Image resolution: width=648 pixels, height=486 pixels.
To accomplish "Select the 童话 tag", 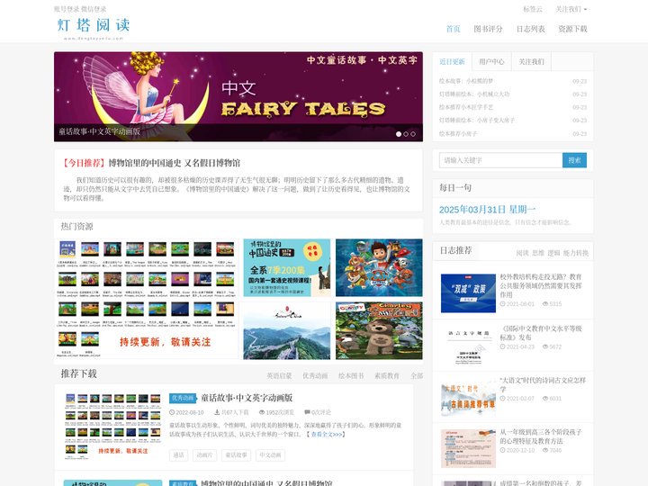I will [178, 455].
